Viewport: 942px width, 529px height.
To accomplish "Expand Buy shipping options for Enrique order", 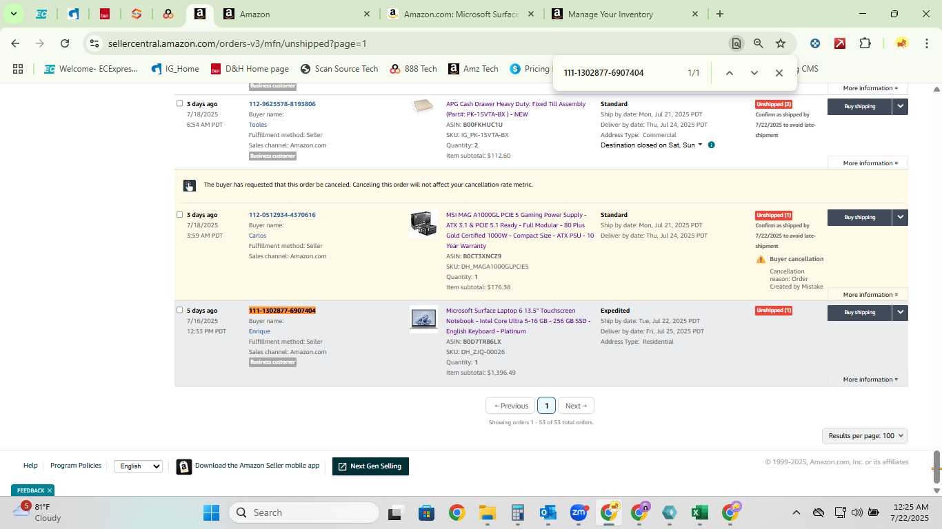I will [x=900, y=313].
